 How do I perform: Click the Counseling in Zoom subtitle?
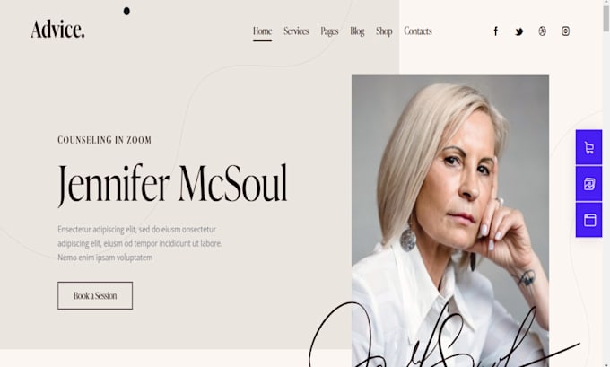click(x=105, y=140)
